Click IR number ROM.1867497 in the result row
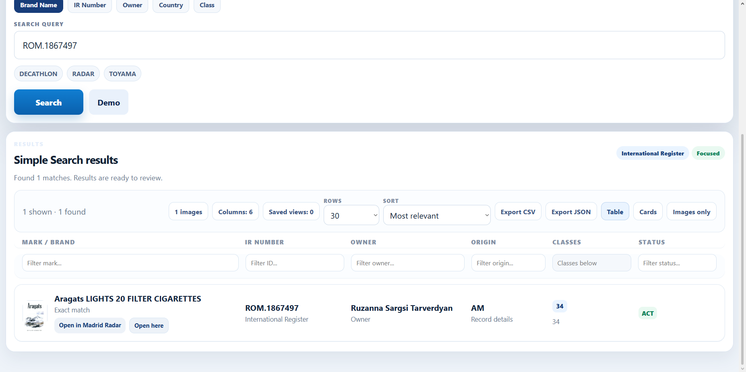This screenshot has height=372, width=746. 272,308
